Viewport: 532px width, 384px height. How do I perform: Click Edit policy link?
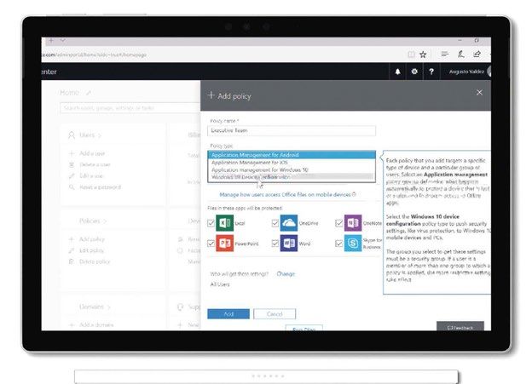(x=91, y=250)
